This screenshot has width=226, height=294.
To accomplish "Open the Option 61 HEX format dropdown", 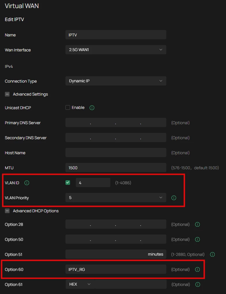I will [x=80, y=284].
